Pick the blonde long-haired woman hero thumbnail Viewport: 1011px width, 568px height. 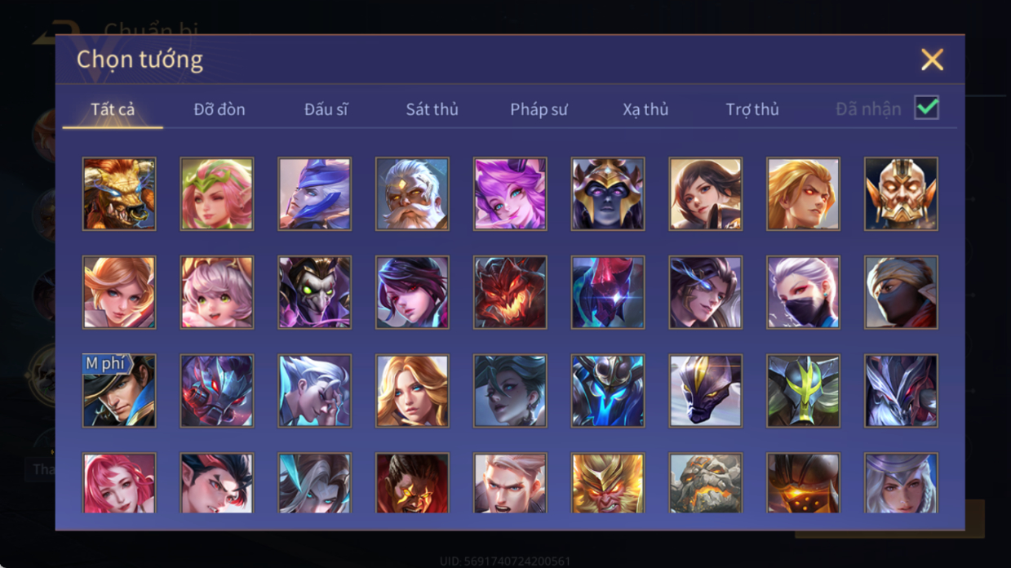coord(412,391)
